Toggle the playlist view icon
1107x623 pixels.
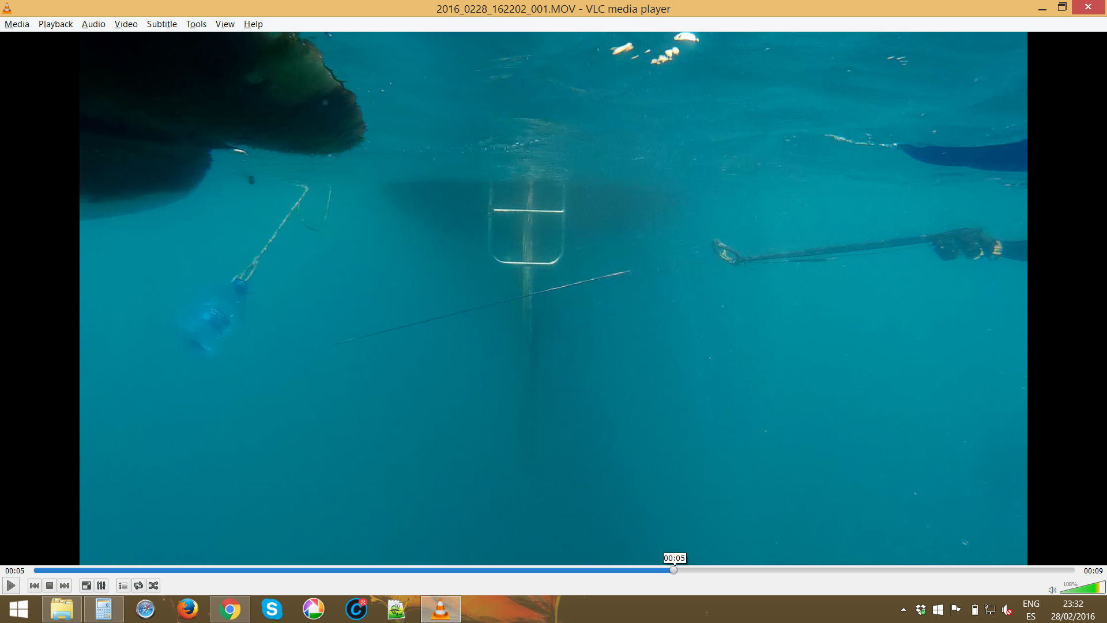pos(123,586)
